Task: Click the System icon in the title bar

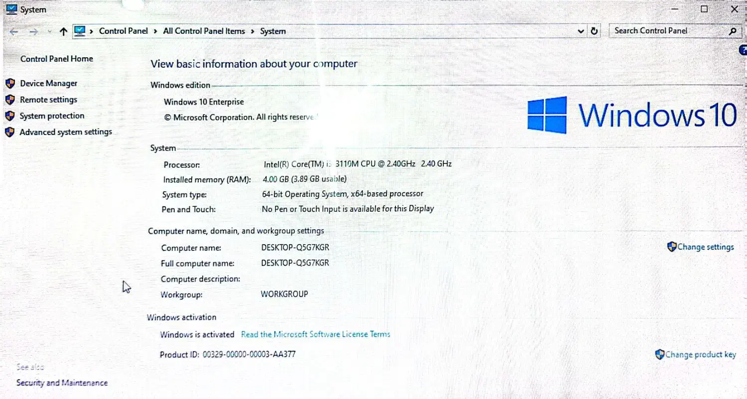Action: click(x=11, y=9)
